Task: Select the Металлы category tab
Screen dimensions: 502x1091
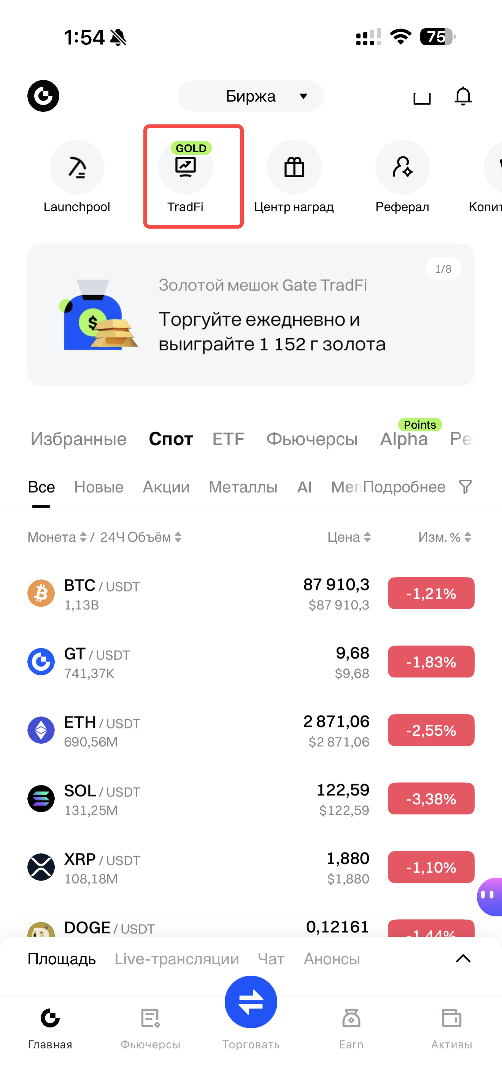Action: 243,487
